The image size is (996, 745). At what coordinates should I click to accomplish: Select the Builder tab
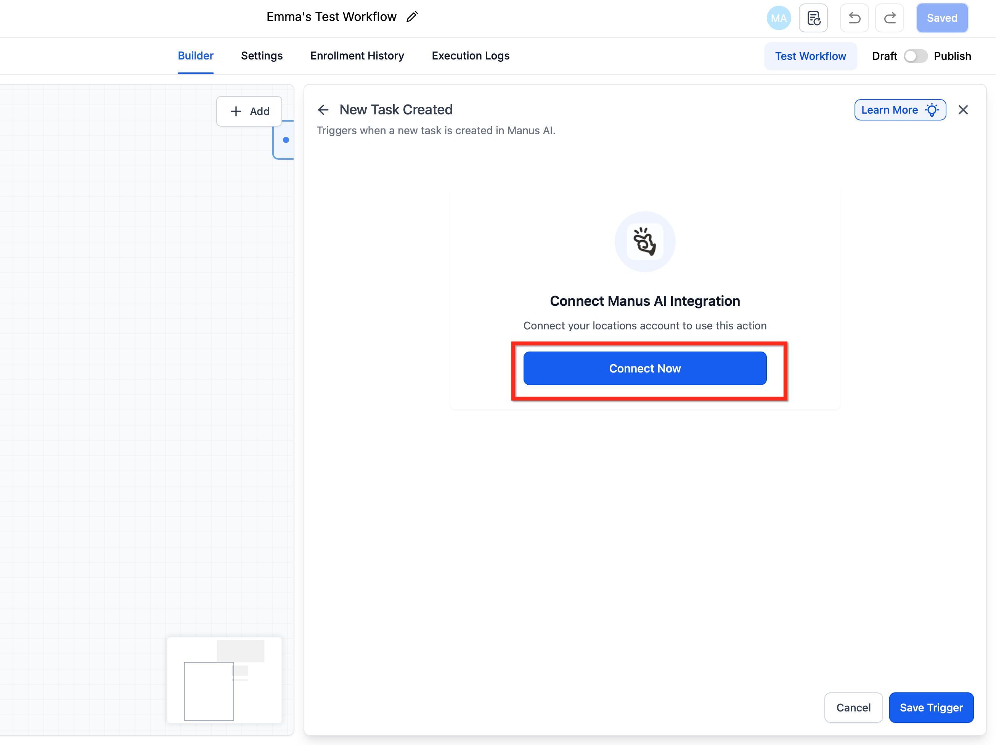click(195, 56)
